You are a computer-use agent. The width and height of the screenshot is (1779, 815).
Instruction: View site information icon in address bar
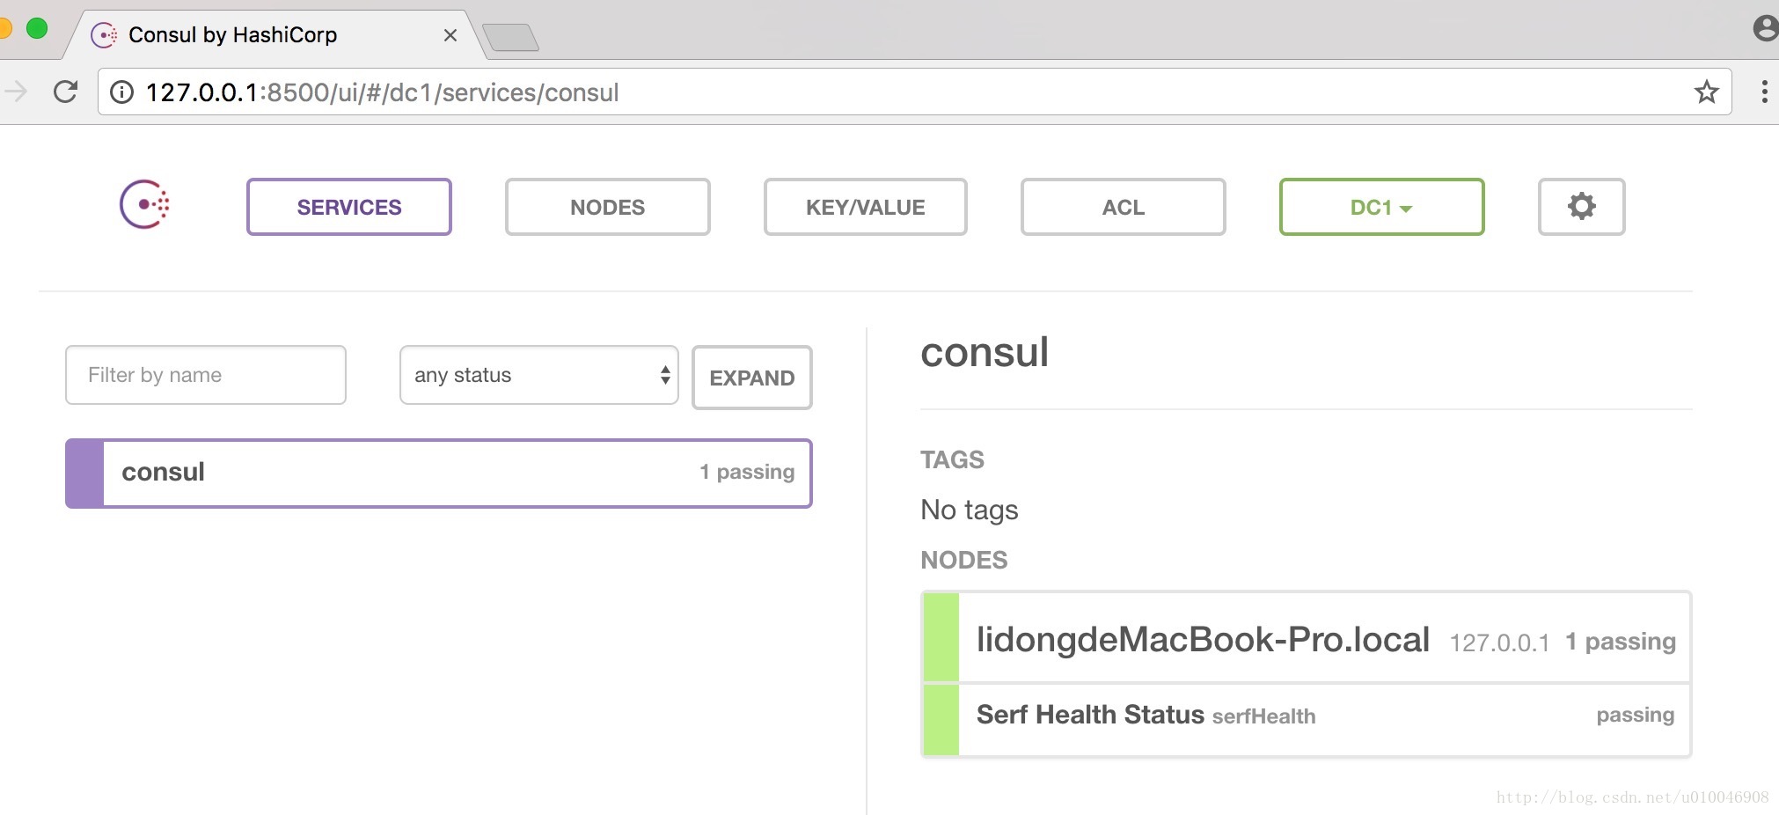tap(122, 92)
